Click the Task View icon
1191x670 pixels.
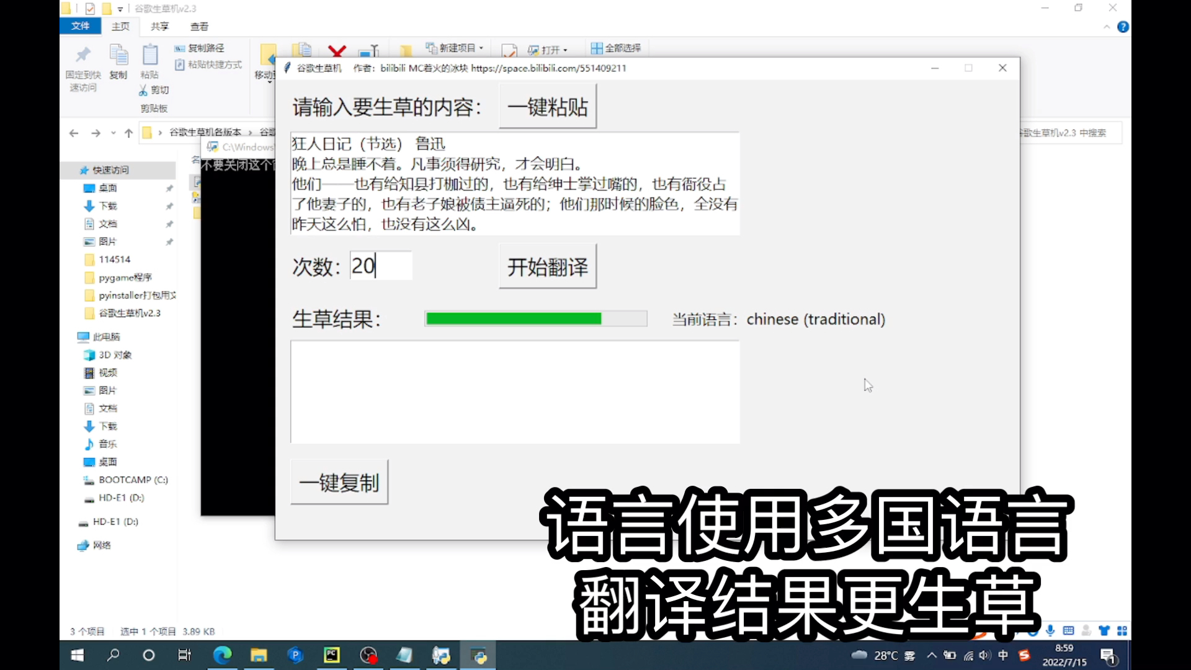coord(185,655)
